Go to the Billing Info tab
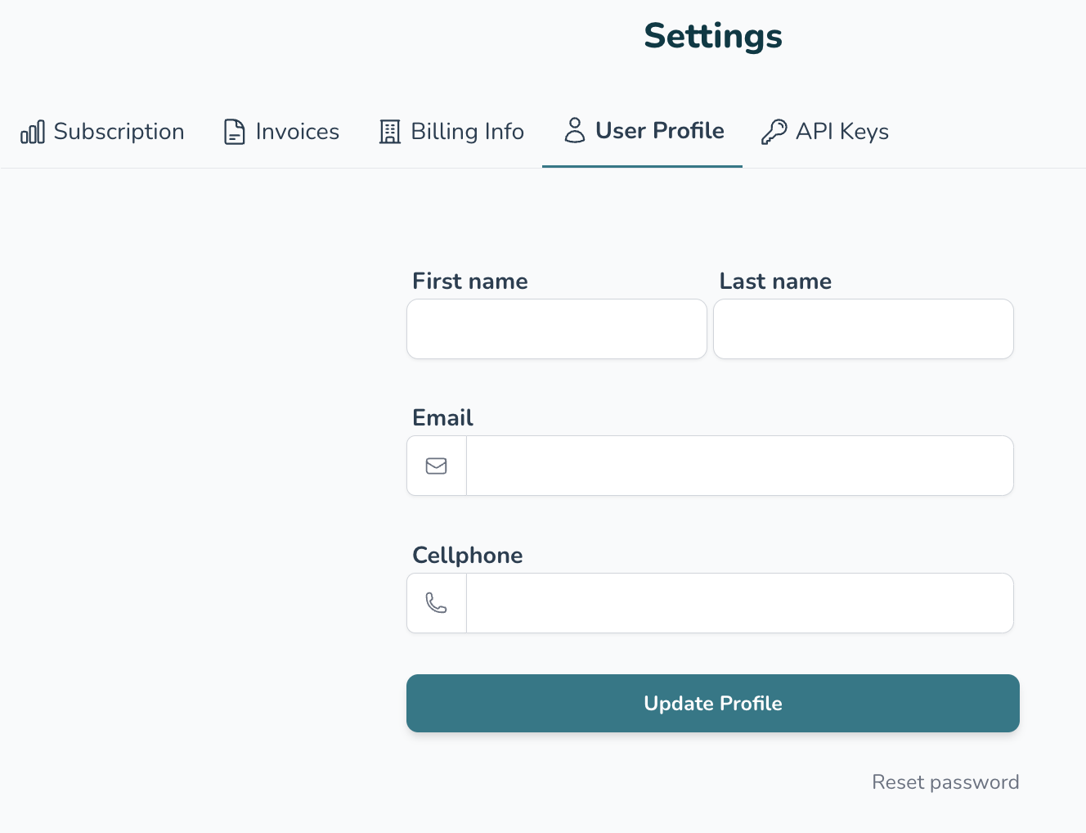The image size is (1086, 833). coord(451,132)
